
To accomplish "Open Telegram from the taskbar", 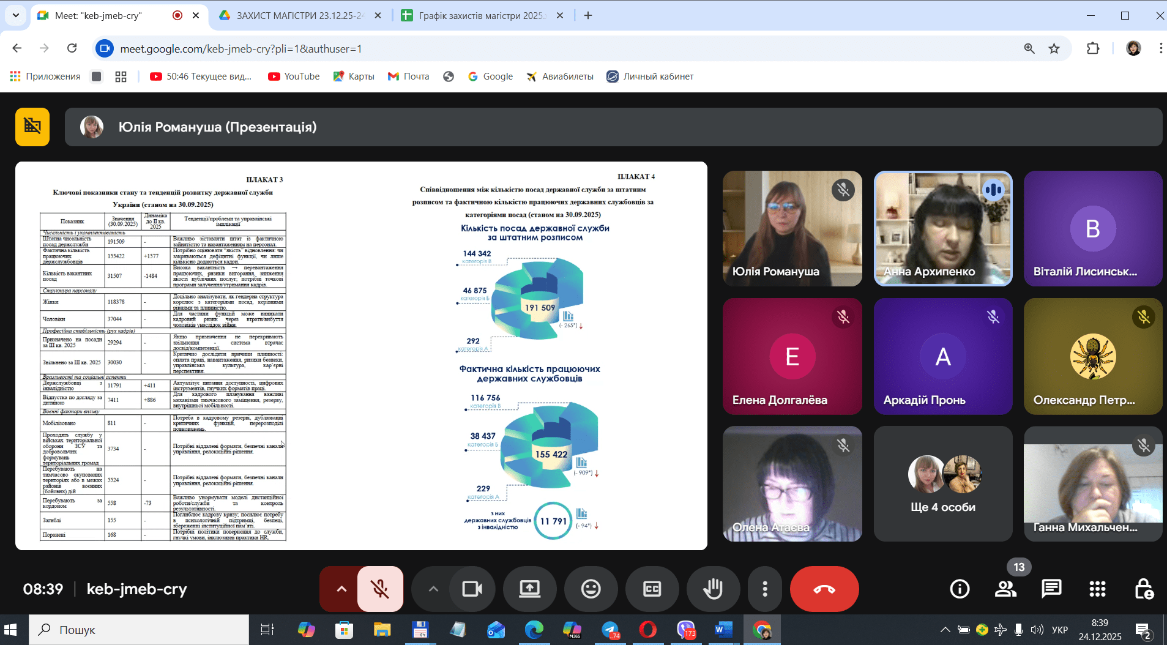I will click(x=610, y=630).
